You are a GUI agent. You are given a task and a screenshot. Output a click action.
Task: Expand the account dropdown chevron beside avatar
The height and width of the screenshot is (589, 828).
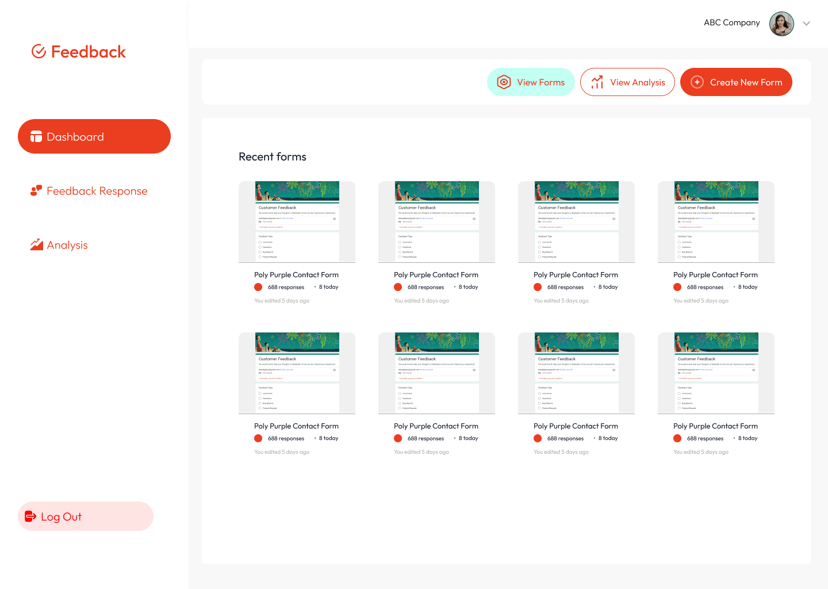[x=807, y=24]
